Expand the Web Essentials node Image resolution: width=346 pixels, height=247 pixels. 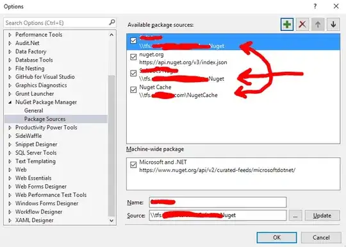(x=10, y=178)
